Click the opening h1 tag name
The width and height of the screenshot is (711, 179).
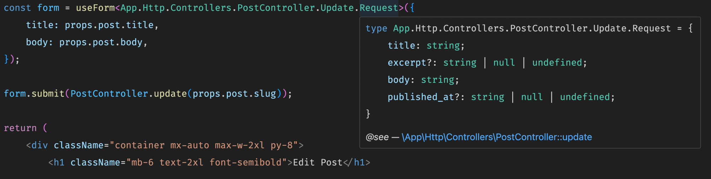click(59, 163)
